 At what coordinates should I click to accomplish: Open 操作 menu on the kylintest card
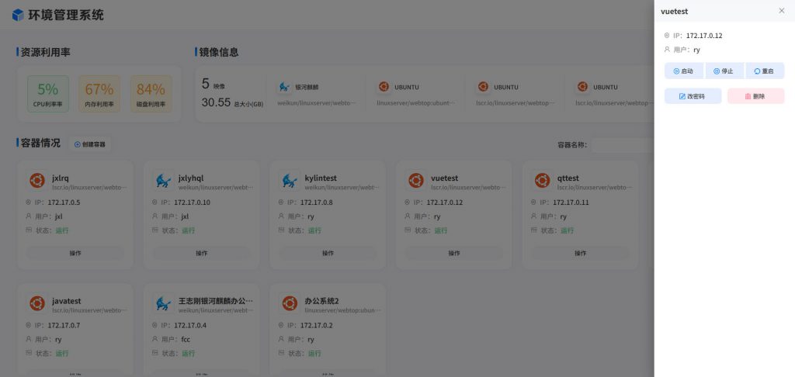(x=328, y=253)
